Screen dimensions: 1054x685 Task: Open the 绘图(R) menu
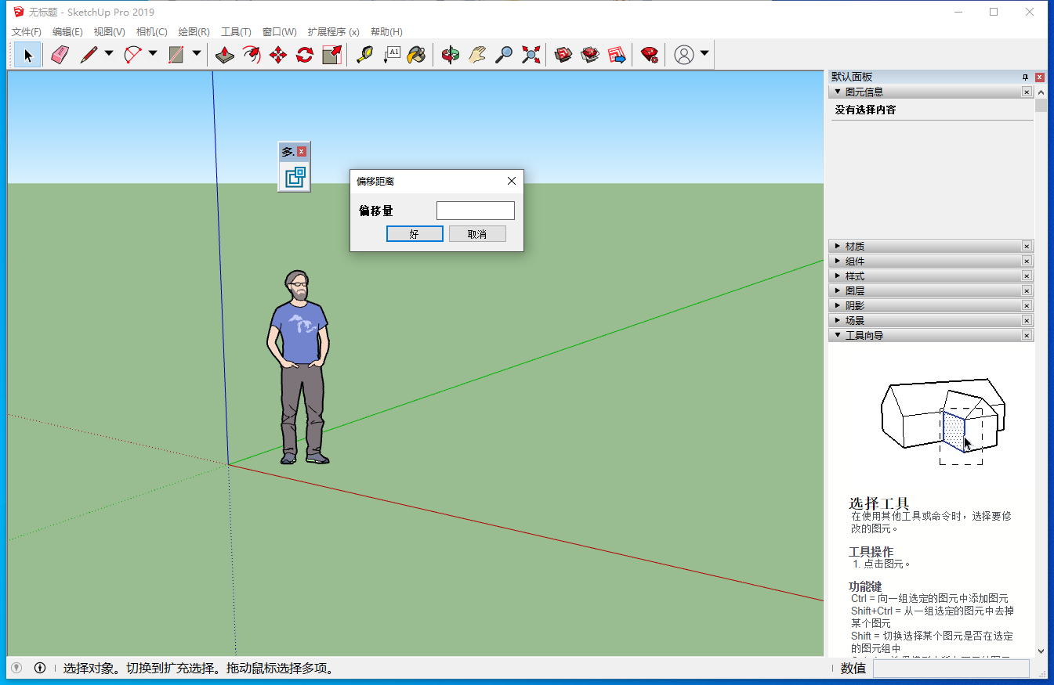(x=194, y=32)
